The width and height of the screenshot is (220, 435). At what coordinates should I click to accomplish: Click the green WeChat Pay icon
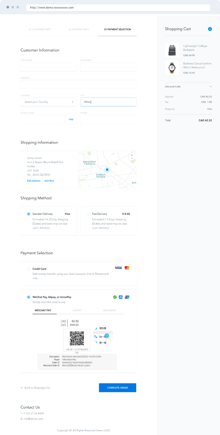coord(115,297)
